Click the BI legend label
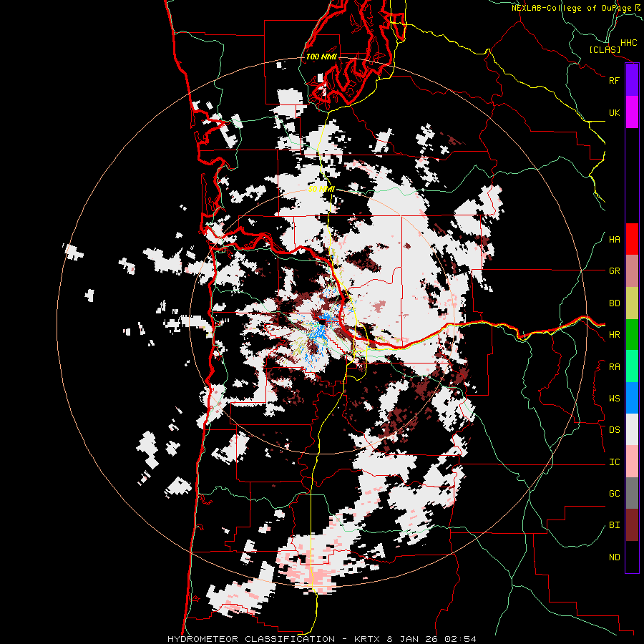 (x=614, y=525)
